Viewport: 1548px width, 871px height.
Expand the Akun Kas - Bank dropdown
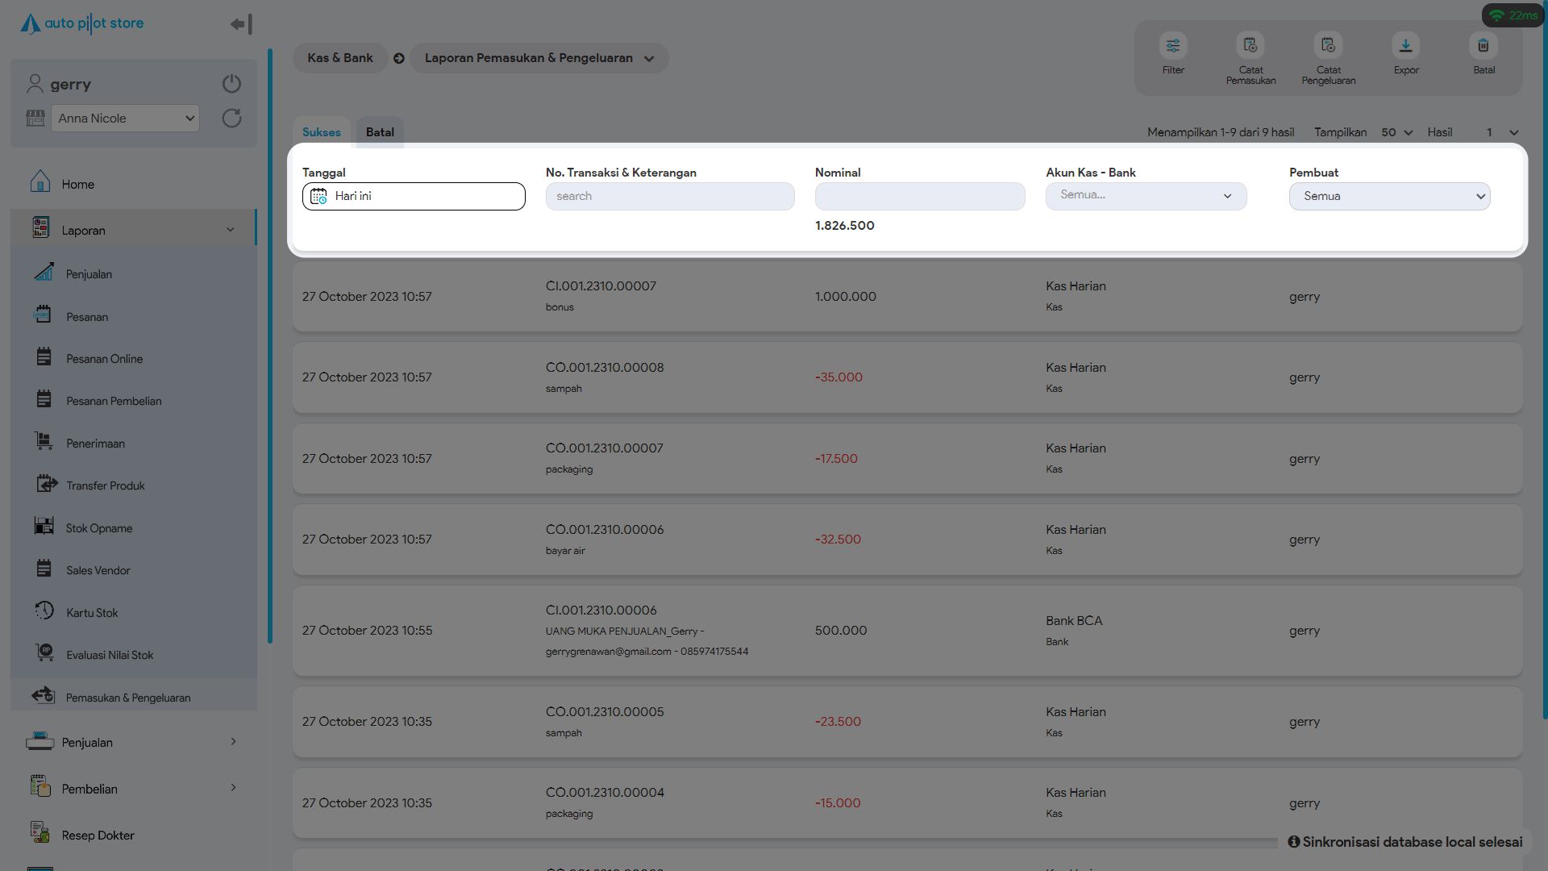tap(1146, 196)
